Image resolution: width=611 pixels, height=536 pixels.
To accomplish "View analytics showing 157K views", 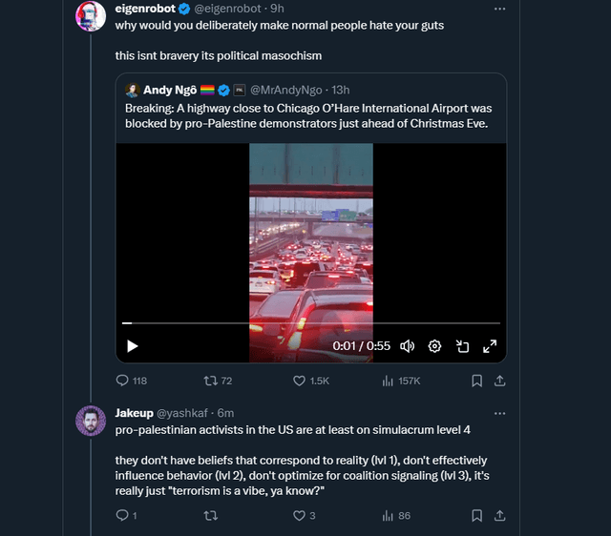I will [x=389, y=381].
